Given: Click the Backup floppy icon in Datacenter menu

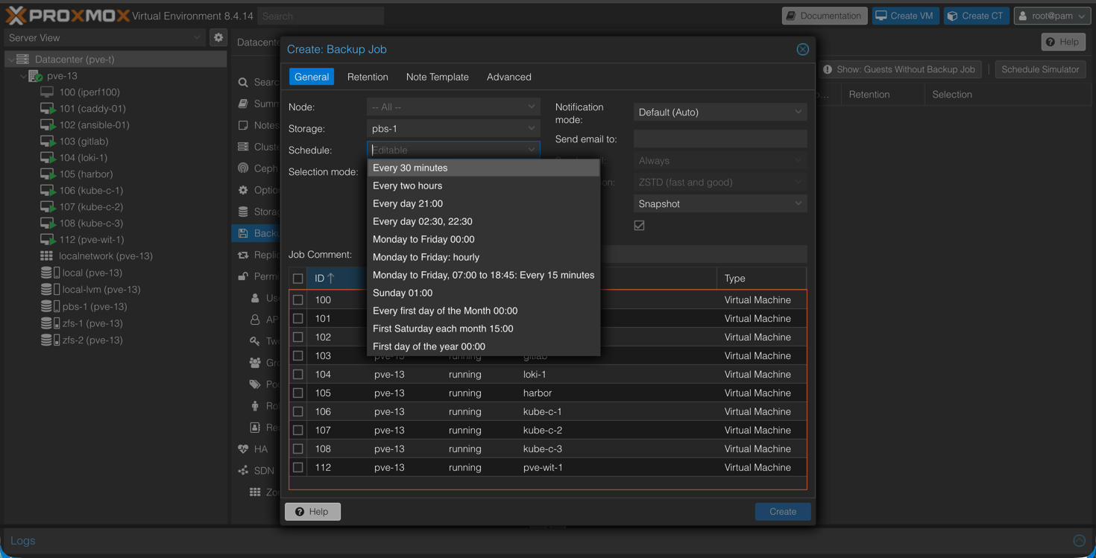Looking at the screenshot, I should pos(243,233).
